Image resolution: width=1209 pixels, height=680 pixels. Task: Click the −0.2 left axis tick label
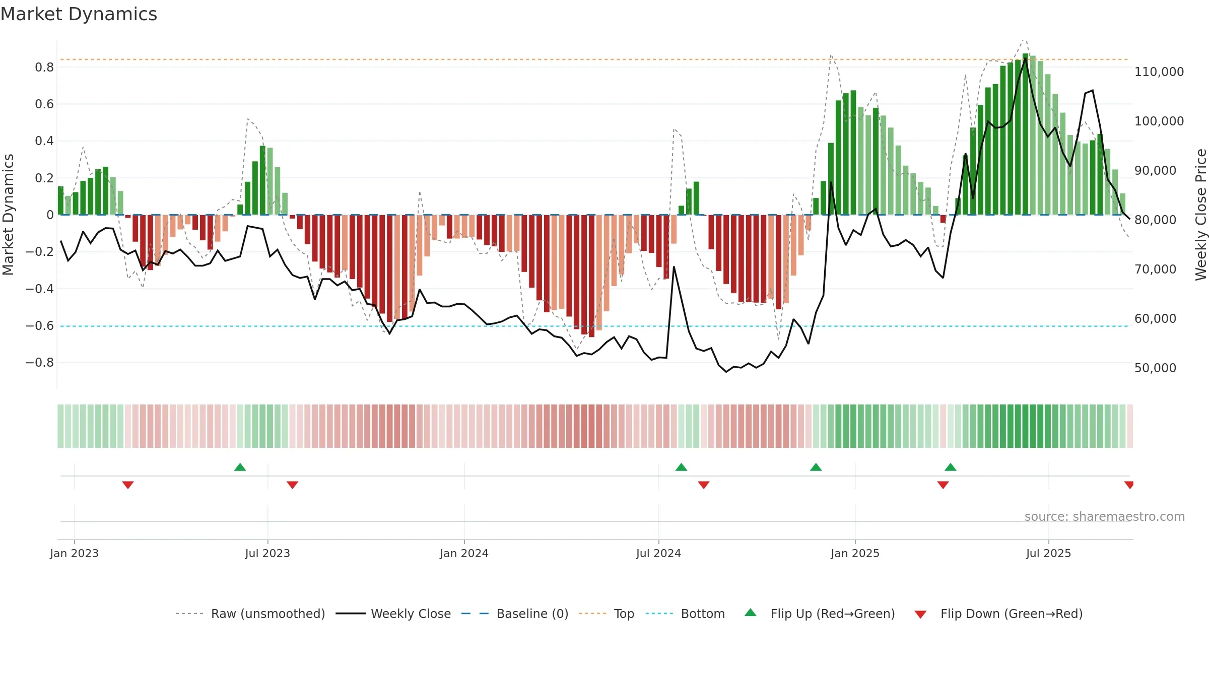click(x=40, y=252)
